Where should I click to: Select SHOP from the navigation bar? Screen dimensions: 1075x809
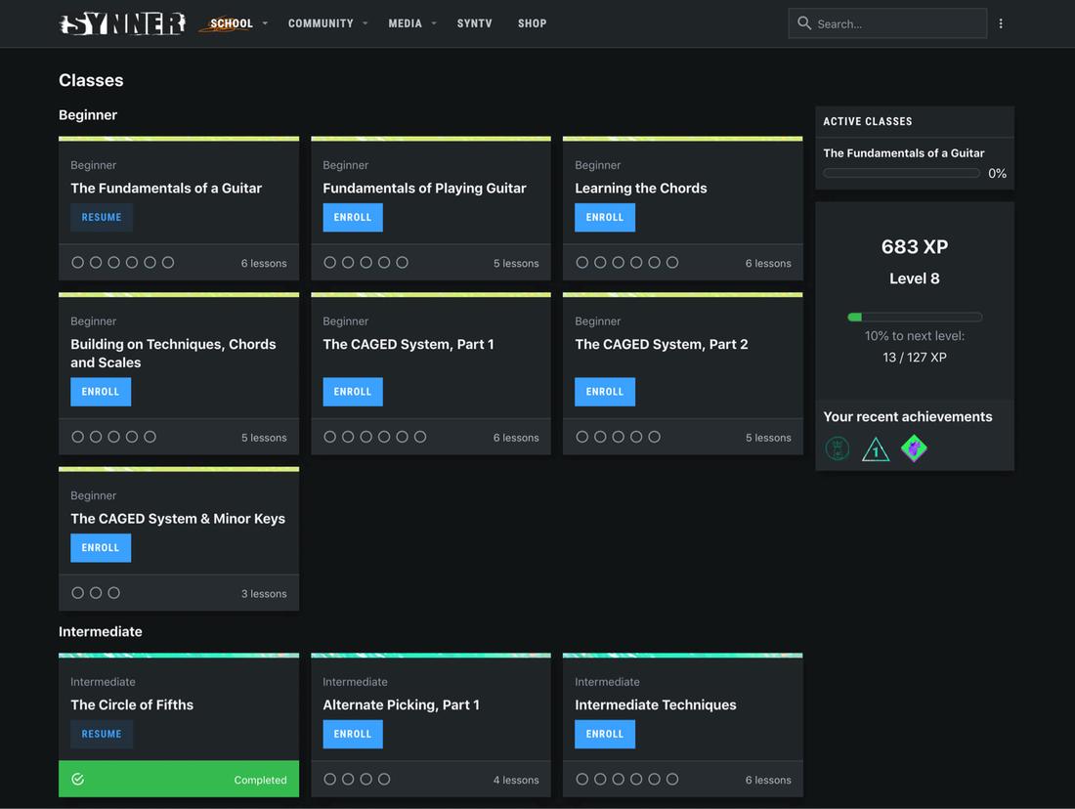(532, 22)
